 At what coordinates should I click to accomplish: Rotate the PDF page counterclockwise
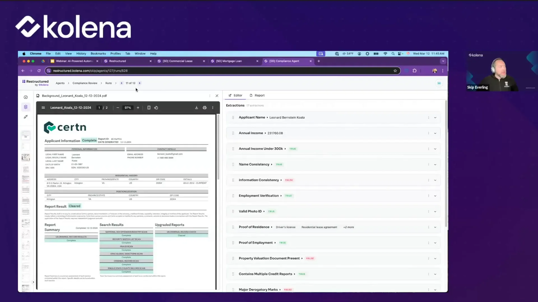pyautogui.click(x=156, y=107)
